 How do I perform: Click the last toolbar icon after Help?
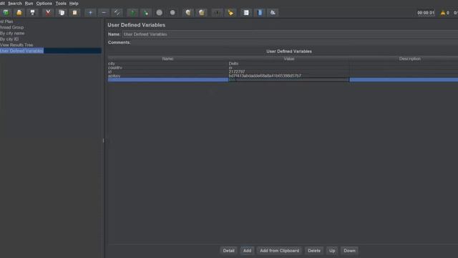[273, 13]
